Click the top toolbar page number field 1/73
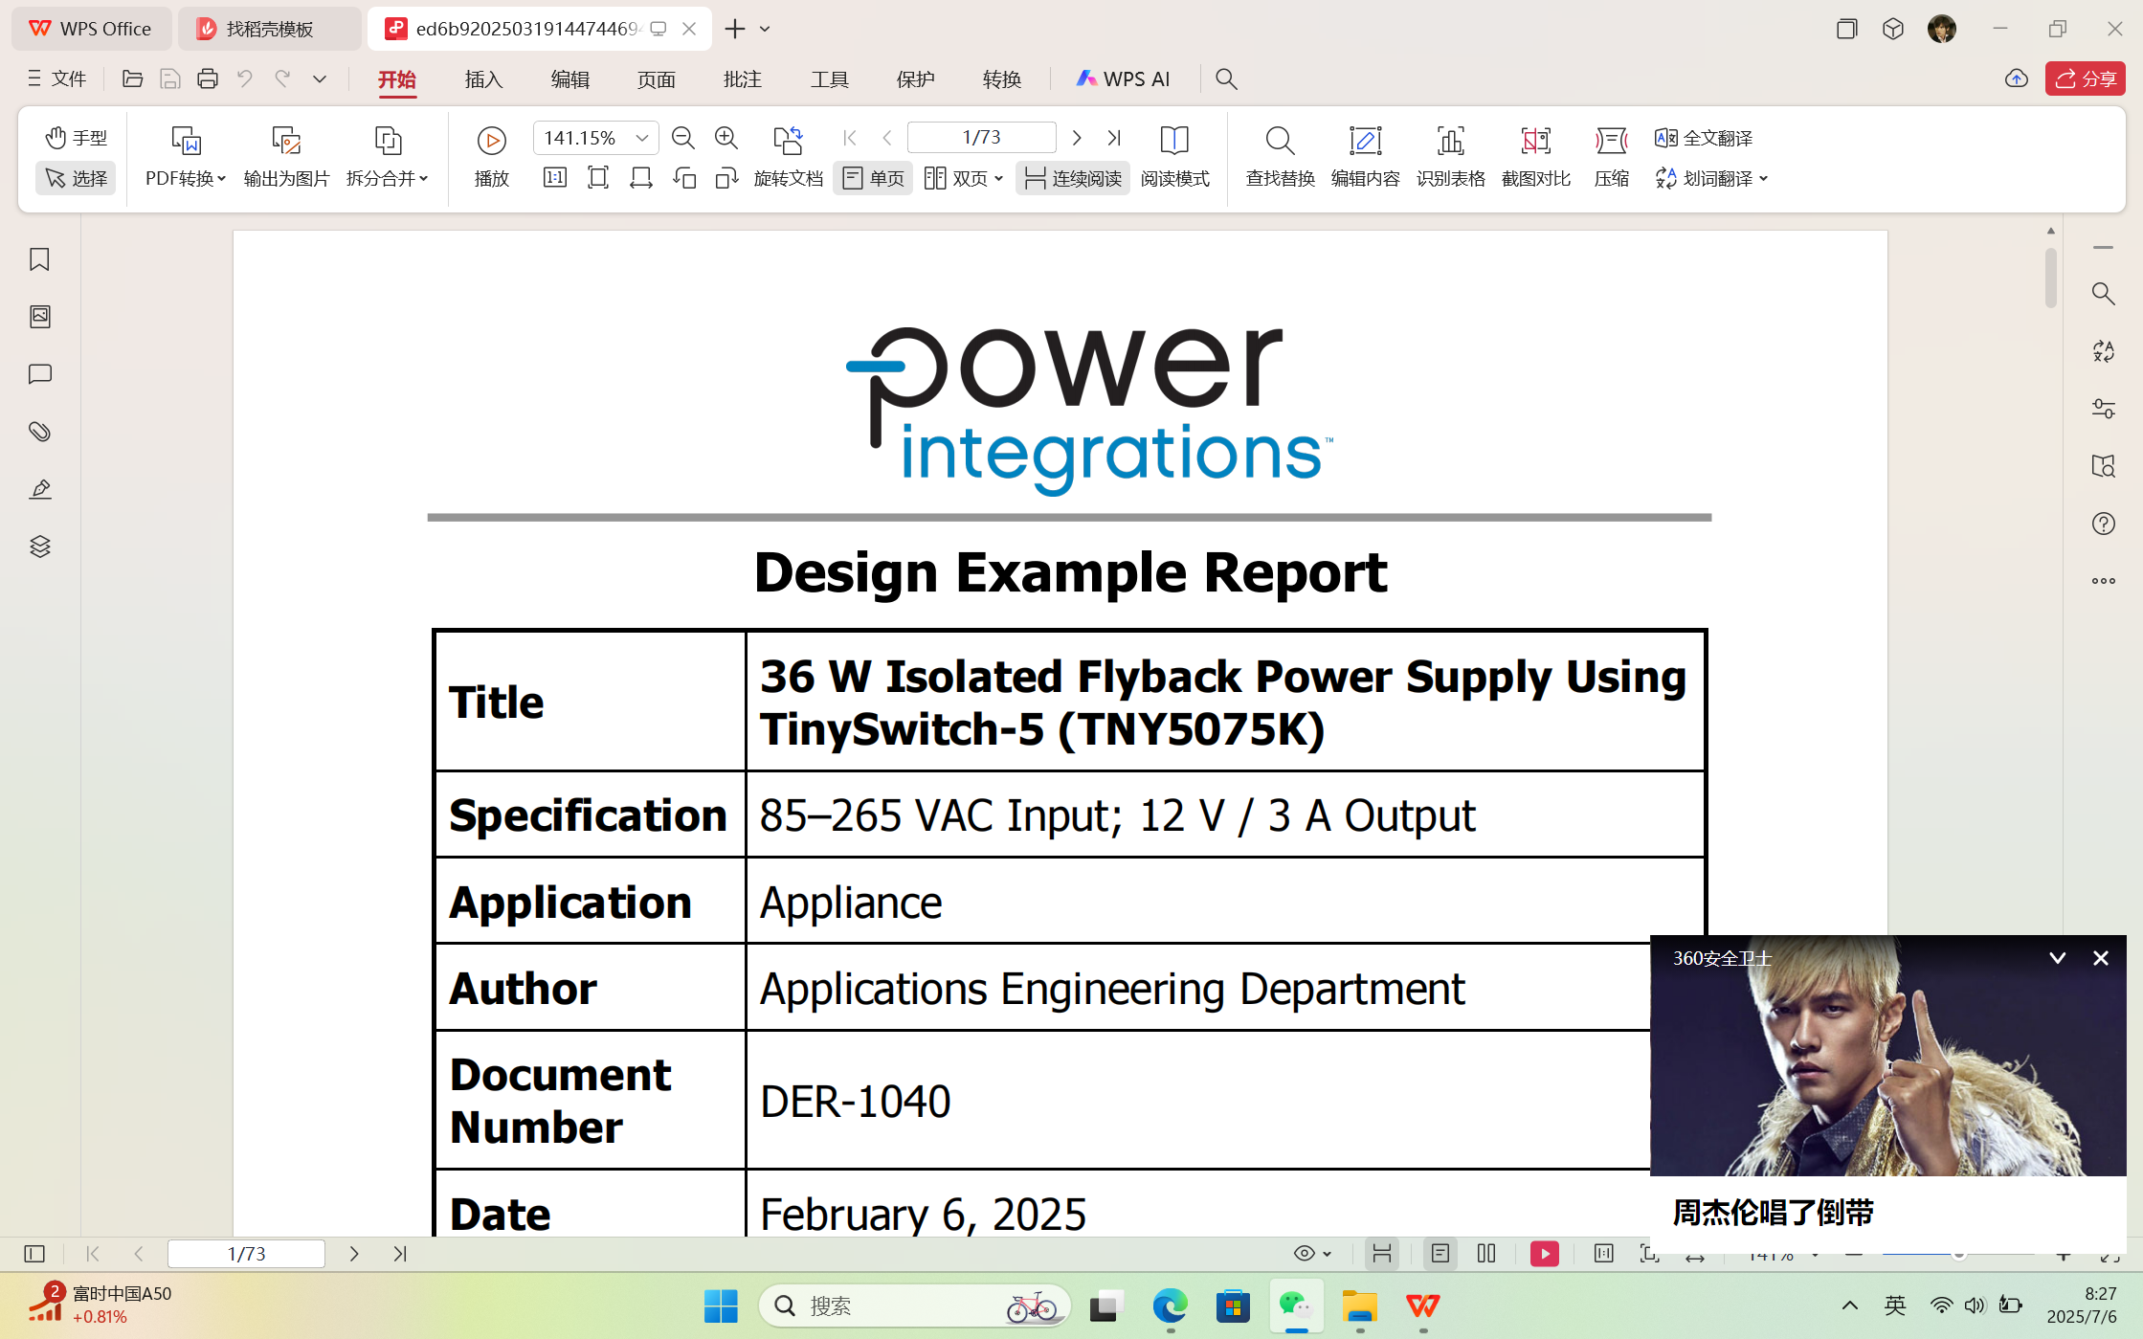Viewport: 2143px width, 1339px height. 981,138
